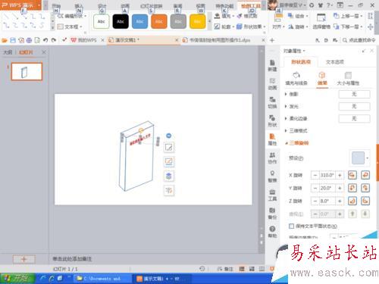This screenshot has width=379, height=284.
Task: Switch to the 开始 ribbon tab
Action: click(56, 5)
